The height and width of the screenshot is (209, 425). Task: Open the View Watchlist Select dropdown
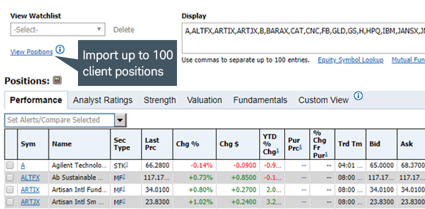pyautogui.click(x=58, y=30)
